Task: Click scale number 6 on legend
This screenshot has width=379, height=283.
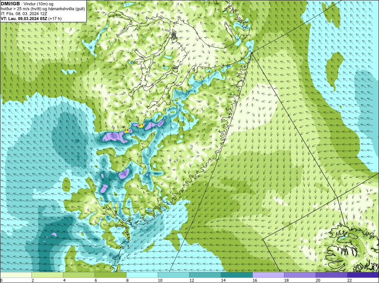Action: tap(96, 280)
